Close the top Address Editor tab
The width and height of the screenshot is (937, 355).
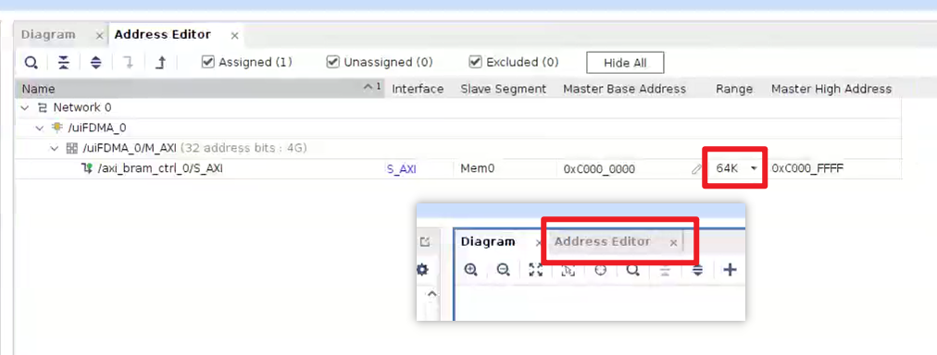235,36
